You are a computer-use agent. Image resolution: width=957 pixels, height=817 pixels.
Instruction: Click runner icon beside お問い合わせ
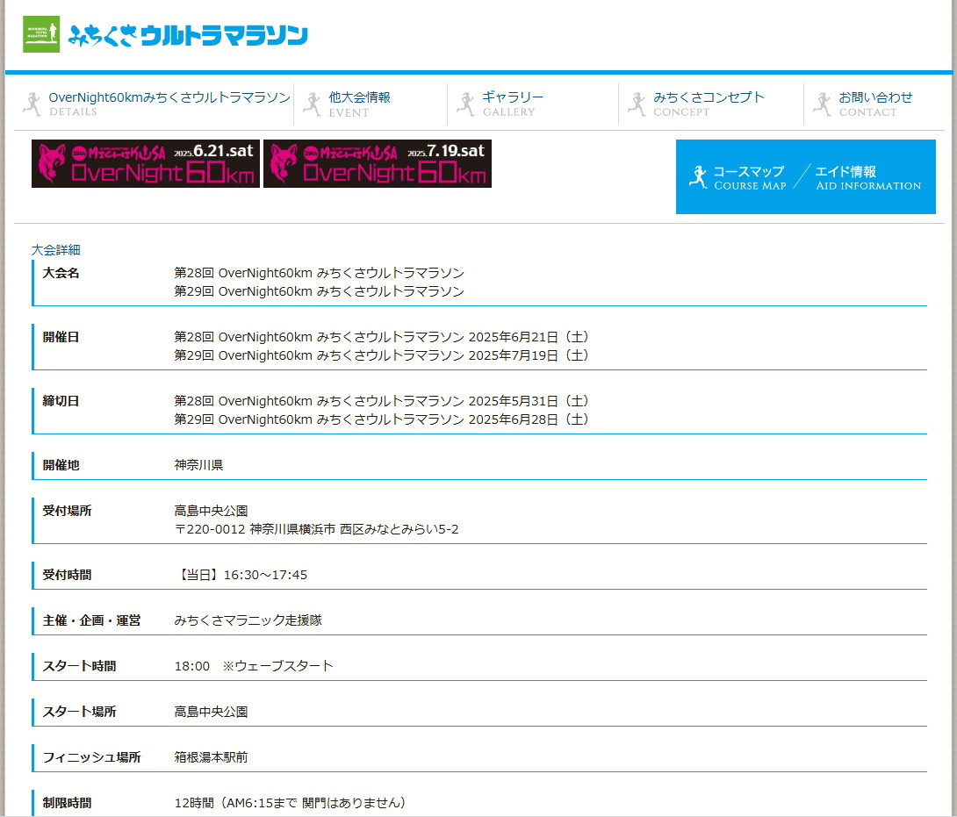click(x=822, y=104)
